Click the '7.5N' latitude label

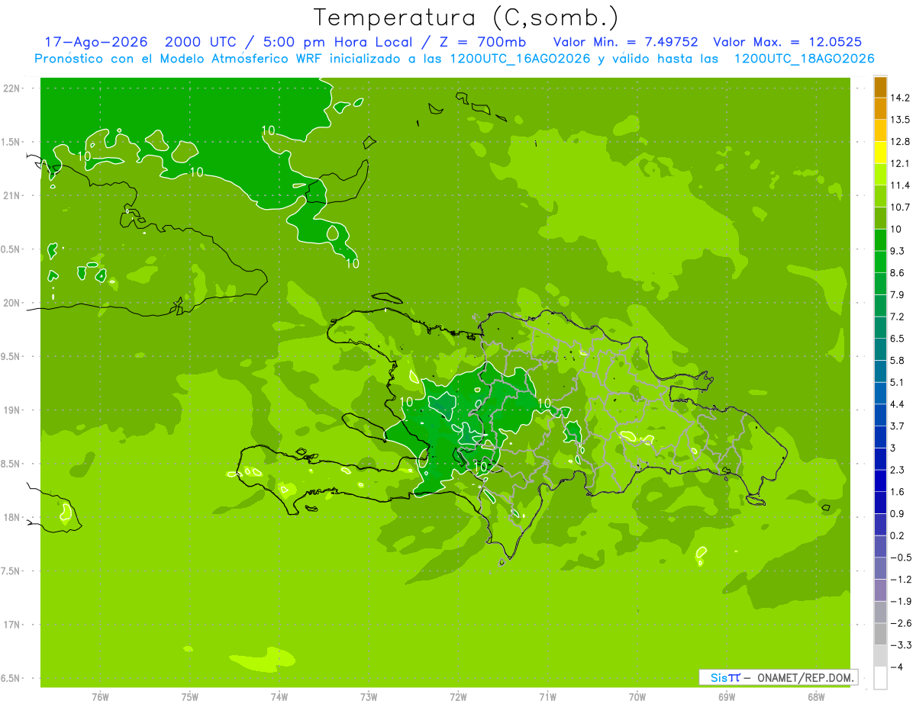(x=11, y=570)
